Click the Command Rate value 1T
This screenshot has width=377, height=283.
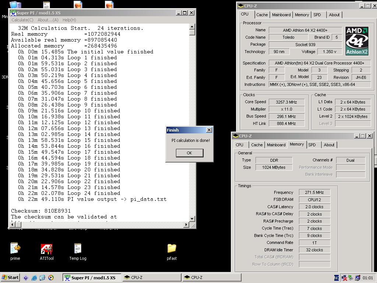[x=314, y=243]
